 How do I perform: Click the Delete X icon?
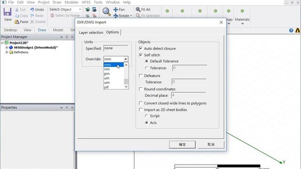click(32, 22)
